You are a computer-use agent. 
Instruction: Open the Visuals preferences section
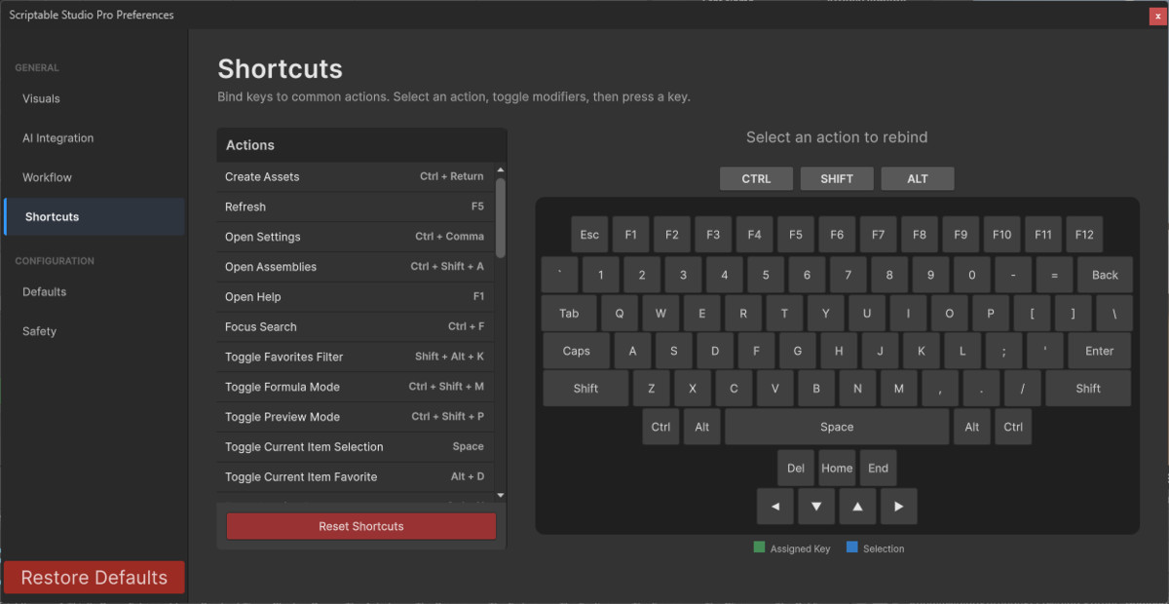click(x=40, y=98)
